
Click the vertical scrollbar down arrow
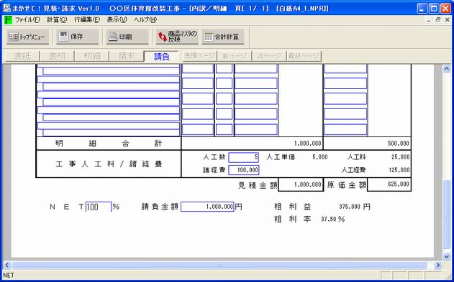coord(447,256)
